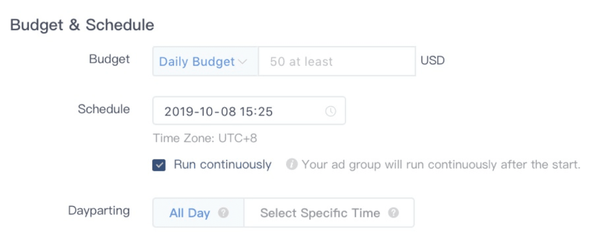Click help icon beside Select Specific Time
Image resolution: width=600 pixels, height=252 pixels.
pyautogui.click(x=393, y=213)
